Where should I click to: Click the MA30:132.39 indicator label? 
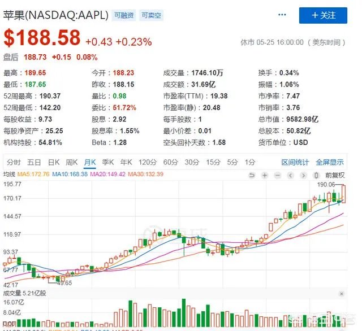(146, 174)
